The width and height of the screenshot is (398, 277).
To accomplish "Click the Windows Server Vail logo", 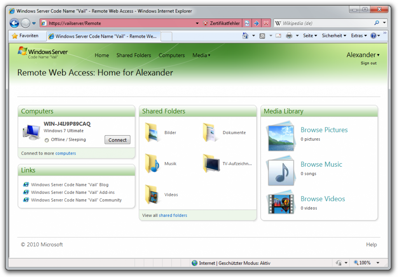I will point(43,53).
